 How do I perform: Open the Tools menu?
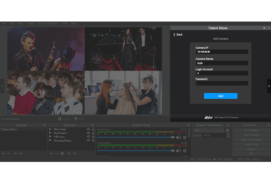64,24
